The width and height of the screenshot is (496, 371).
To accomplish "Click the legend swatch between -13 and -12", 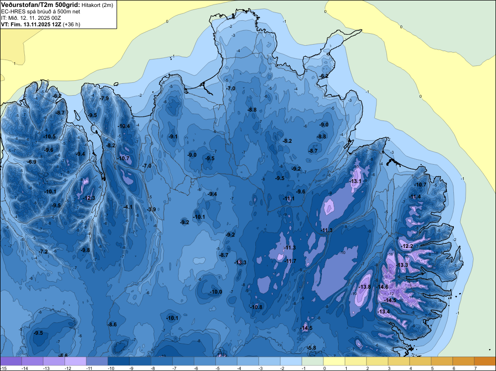I will pos(54,361).
